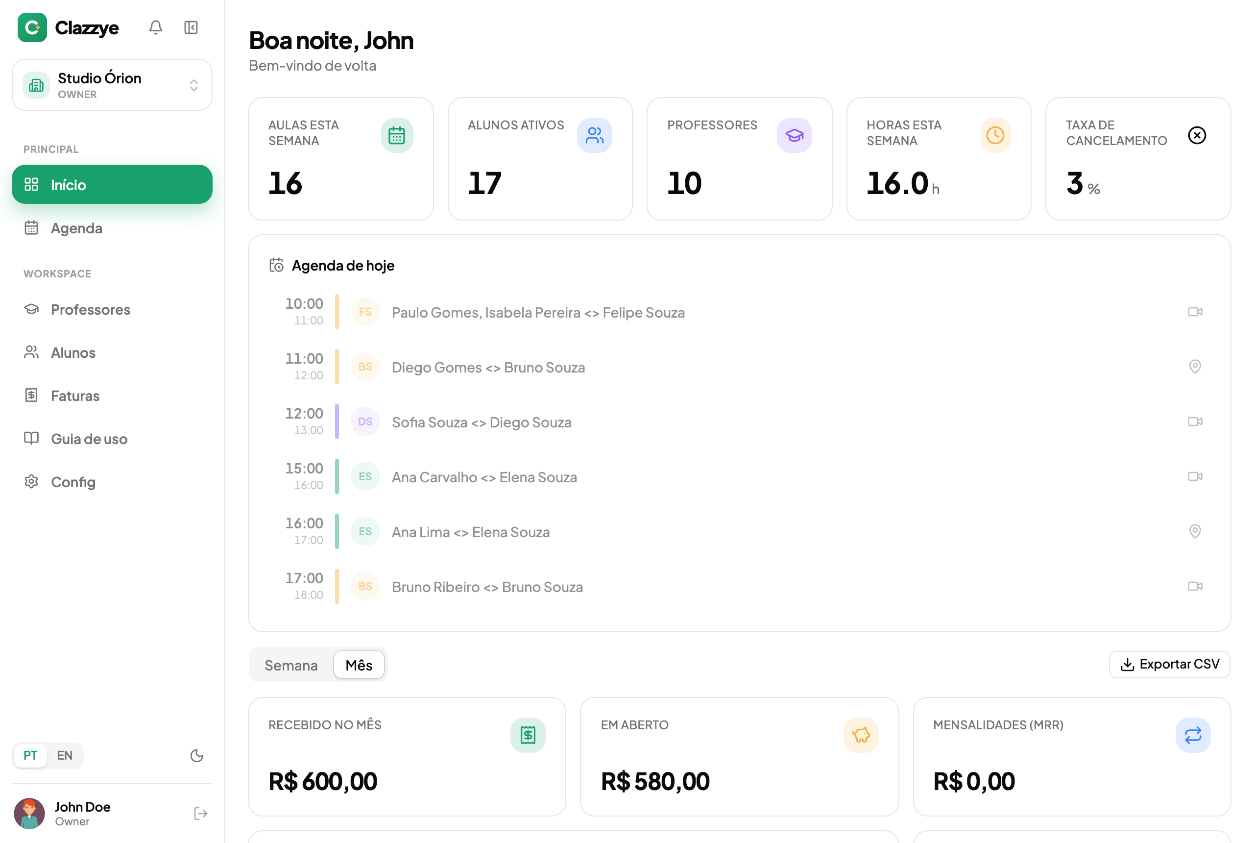The width and height of the screenshot is (1254, 843).
Task: Click John Doe's avatar photo
Action: pos(29,814)
